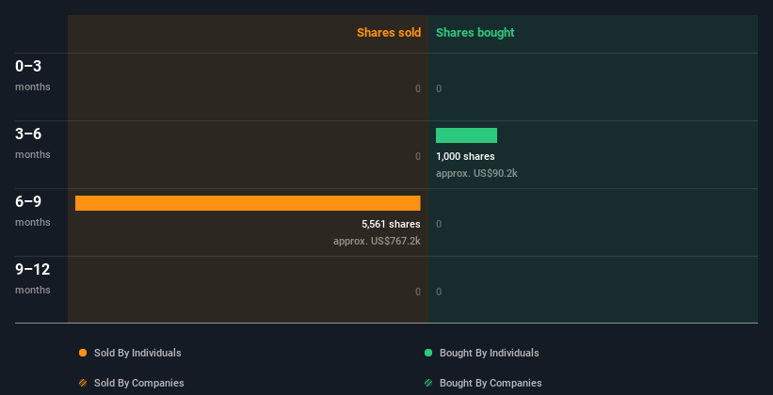Click the orange Sold By Individuals legend dot
Viewport: 773px width, 395px height.
click(83, 353)
